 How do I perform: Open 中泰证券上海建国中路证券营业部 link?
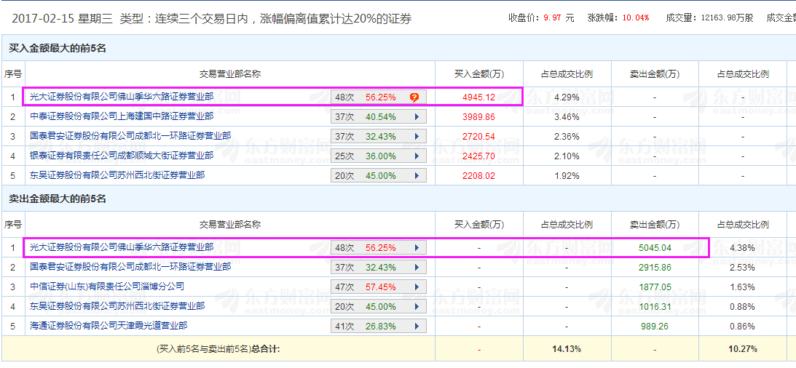122,116
